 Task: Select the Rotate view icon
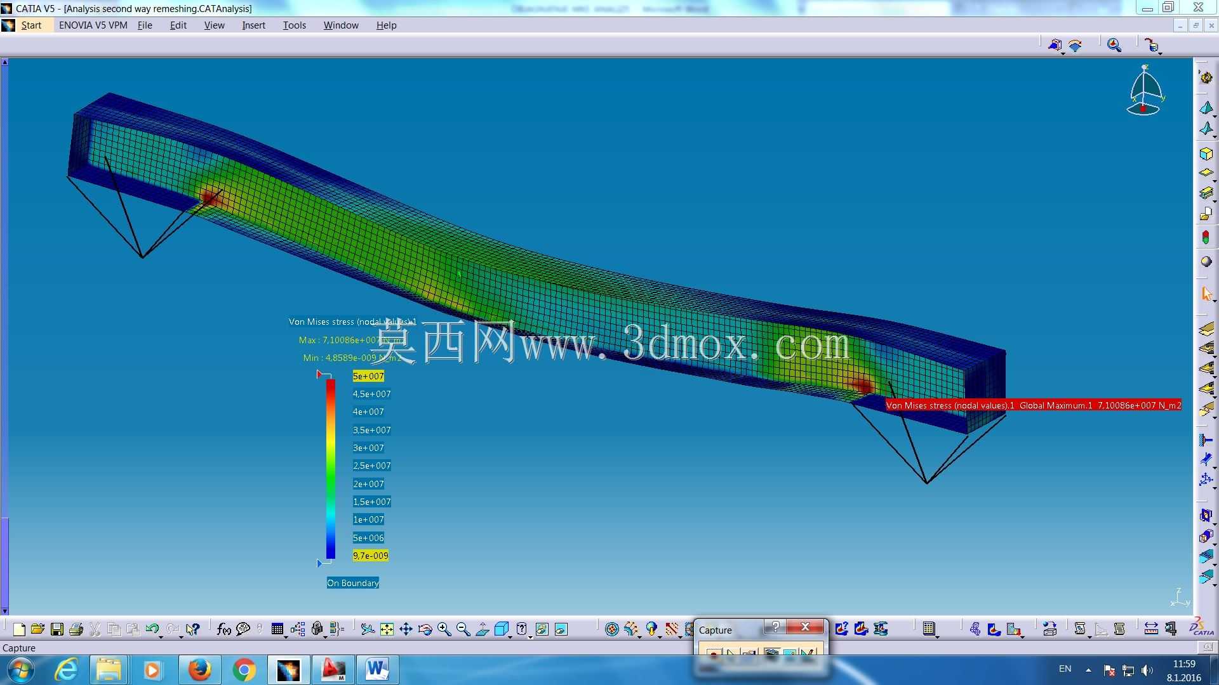coord(425,629)
